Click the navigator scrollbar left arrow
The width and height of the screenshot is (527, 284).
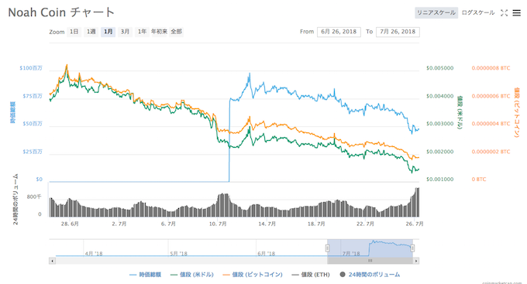[52, 261]
